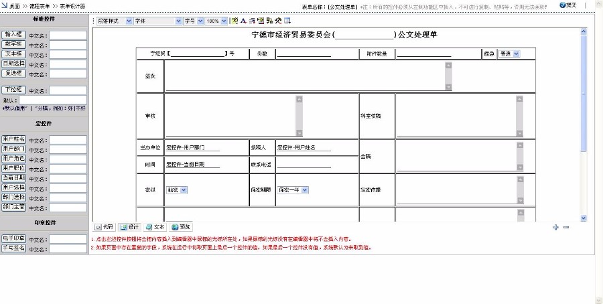Viewport: 603px width, 304px height.
Task: Click the editor scrollbar up arrow
Action: [x=584, y=31]
